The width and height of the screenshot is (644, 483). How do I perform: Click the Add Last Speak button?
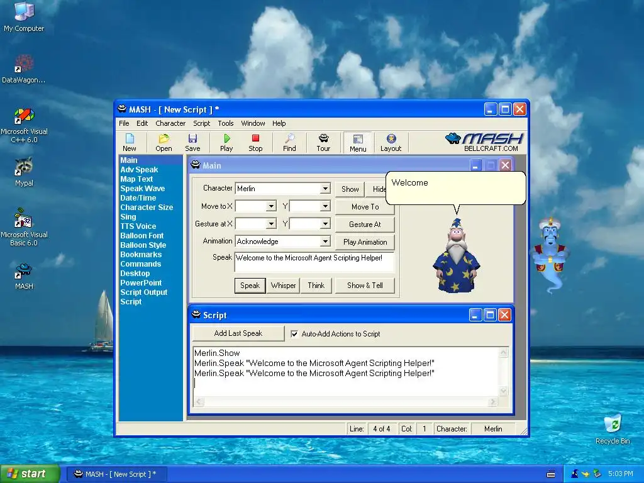pos(238,333)
